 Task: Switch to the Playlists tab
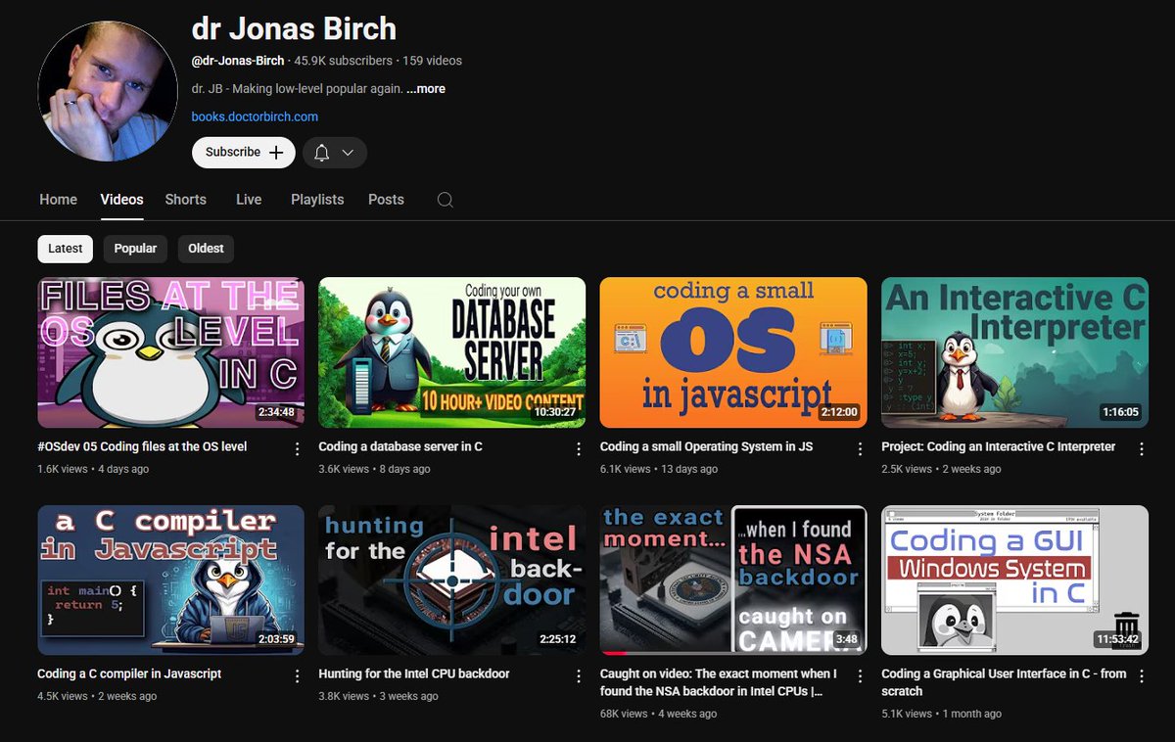[x=317, y=200]
